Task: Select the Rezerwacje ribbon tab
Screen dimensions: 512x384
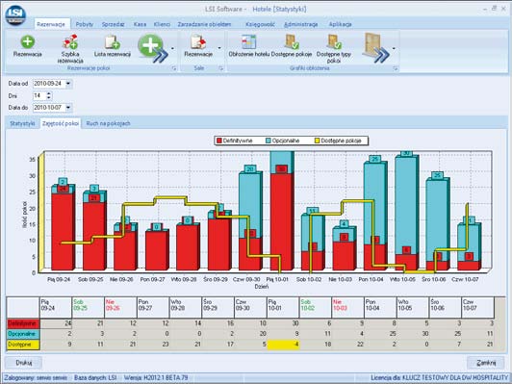Action: tap(51, 24)
